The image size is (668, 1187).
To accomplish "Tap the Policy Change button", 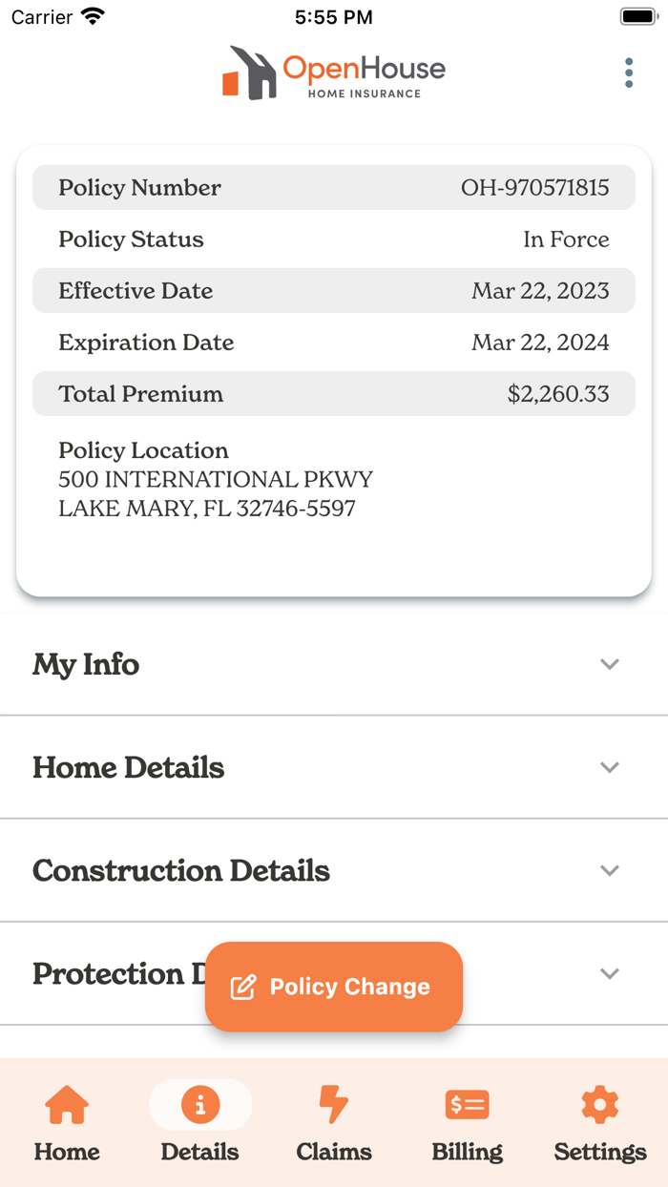I will [334, 987].
